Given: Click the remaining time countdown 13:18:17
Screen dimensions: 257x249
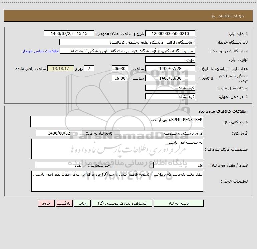Looking at the screenshot, I should (61, 68).
